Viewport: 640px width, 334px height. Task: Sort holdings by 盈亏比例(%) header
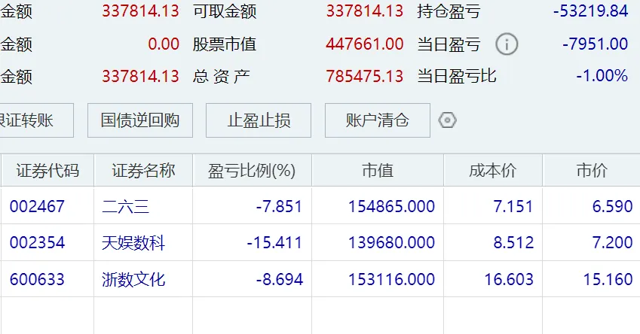point(252,171)
